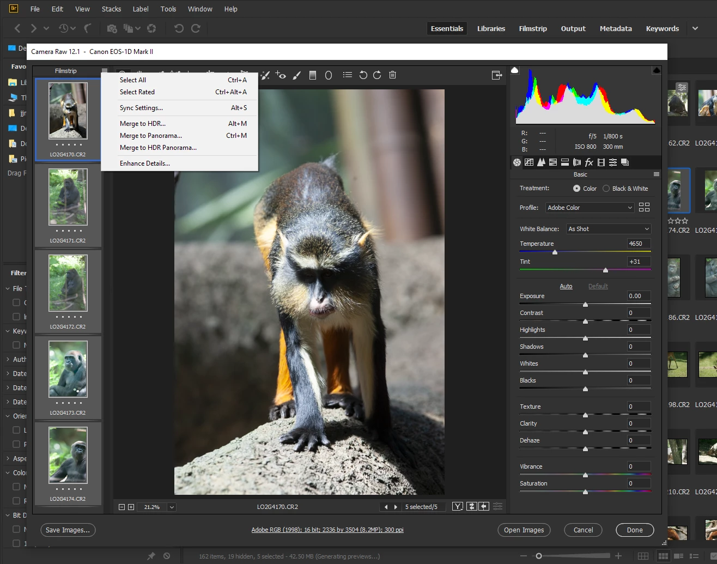Viewport: 717px width, 564px height.
Task: Click the trash icon to mark for deletion
Action: pyautogui.click(x=392, y=75)
